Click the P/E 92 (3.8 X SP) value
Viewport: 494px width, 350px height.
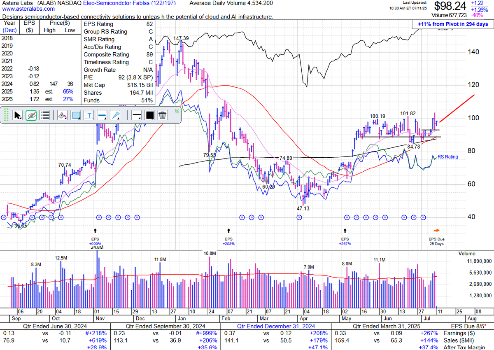pyautogui.click(x=135, y=77)
